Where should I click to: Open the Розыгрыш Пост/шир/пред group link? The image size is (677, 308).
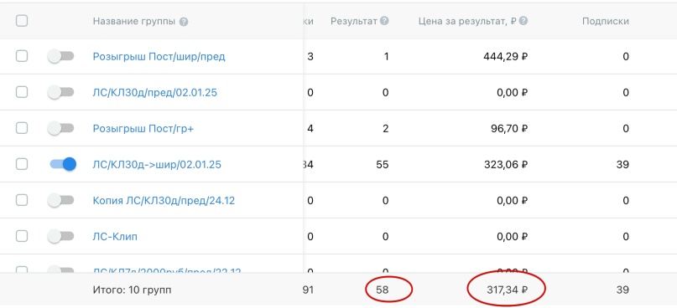(159, 56)
